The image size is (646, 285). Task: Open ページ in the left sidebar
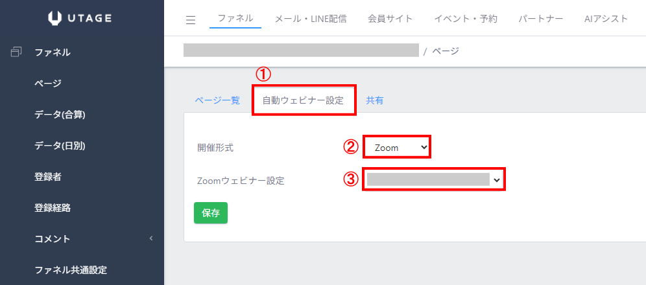tap(47, 83)
